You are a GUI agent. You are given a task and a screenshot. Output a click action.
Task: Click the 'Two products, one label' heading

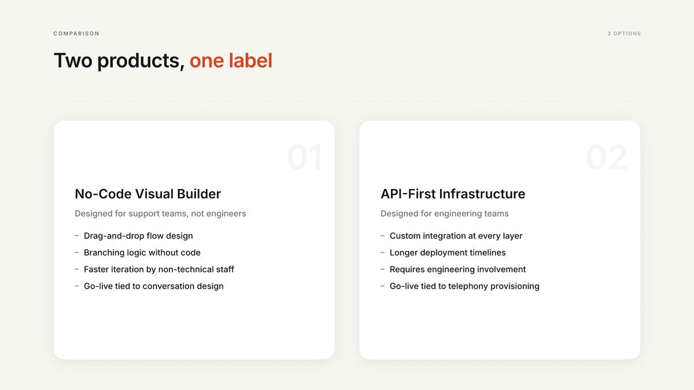pos(163,61)
